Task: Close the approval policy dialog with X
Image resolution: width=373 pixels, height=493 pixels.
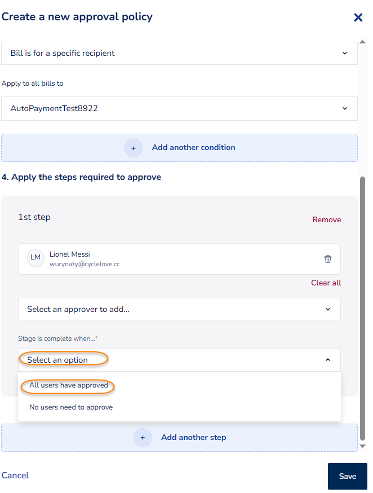Action: [358, 17]
